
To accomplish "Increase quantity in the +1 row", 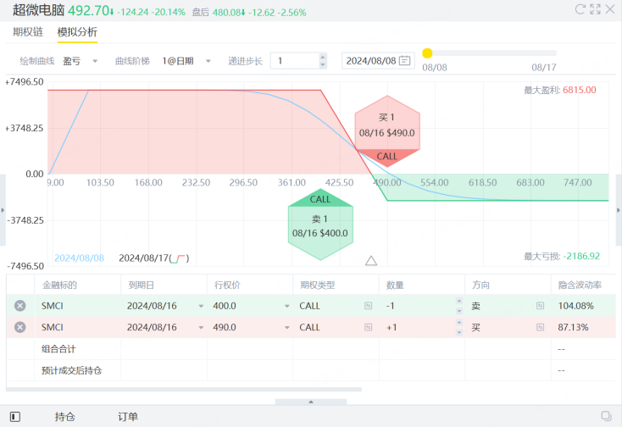I will click(x=459, y=322).
